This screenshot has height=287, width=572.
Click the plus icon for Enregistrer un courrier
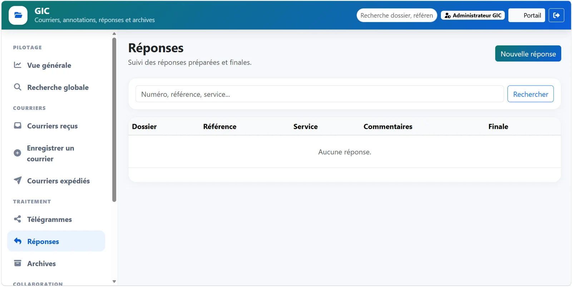point(17,153)
